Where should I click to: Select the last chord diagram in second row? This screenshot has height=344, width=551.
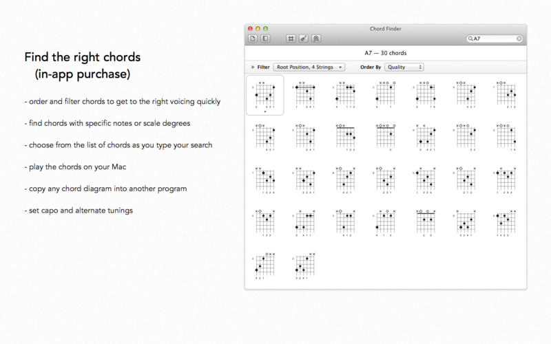(506, 138)
